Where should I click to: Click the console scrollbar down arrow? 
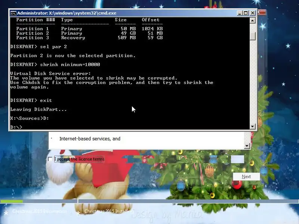(253, 127)
